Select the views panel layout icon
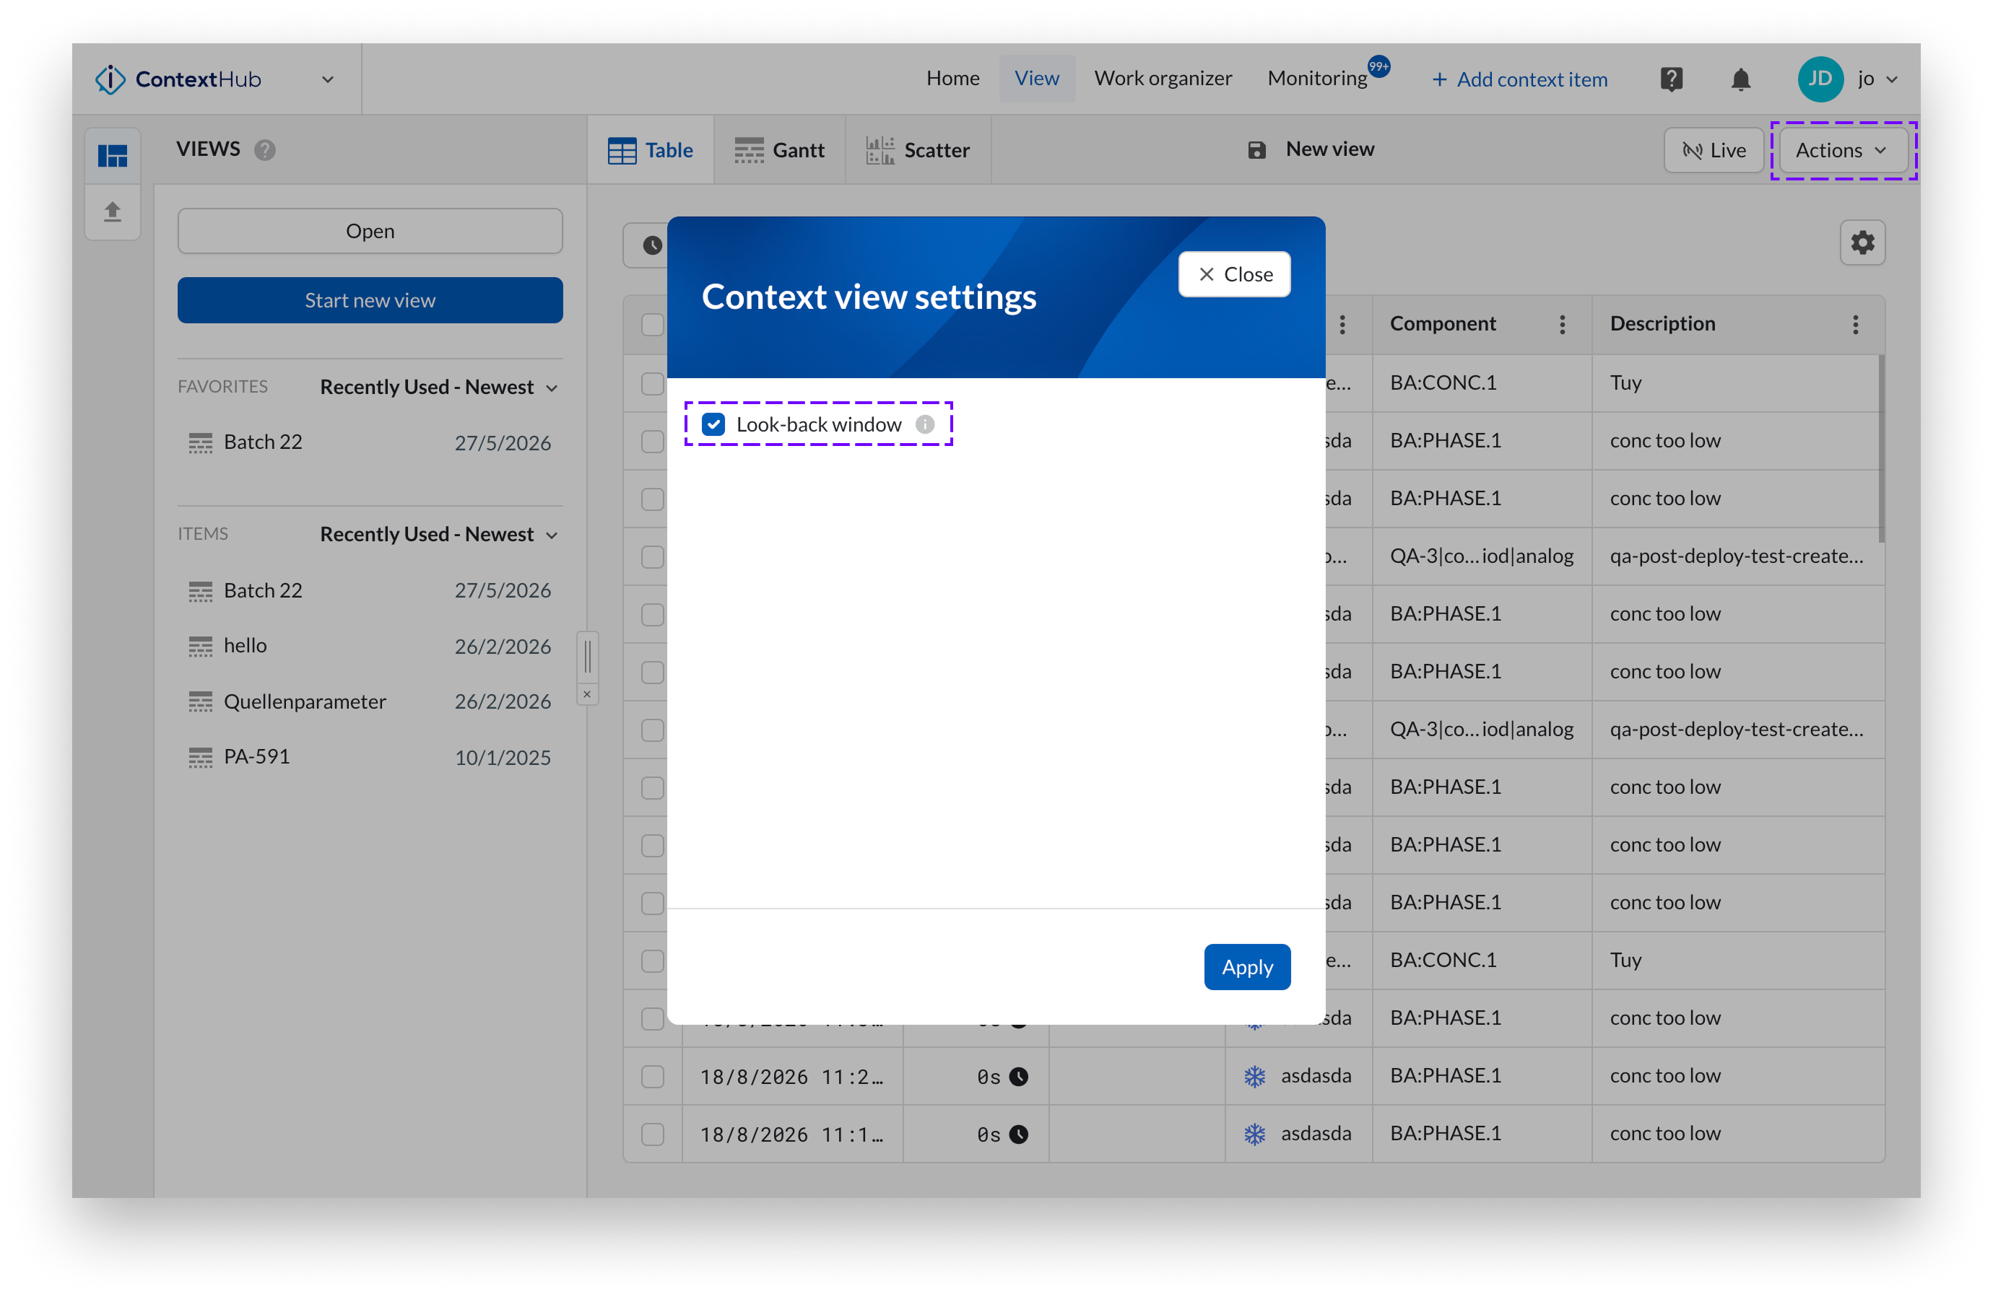Image resolution: width=1993 pixels, height=1299 pixels. click(x=112, y=156)
